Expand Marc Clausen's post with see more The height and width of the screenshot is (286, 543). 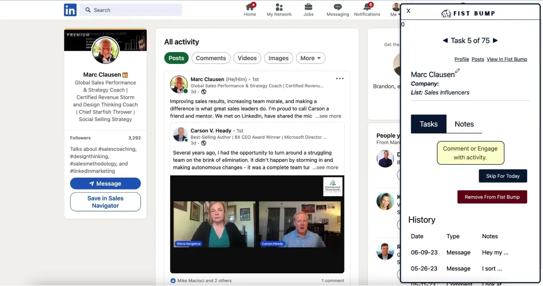click(329, 116)
